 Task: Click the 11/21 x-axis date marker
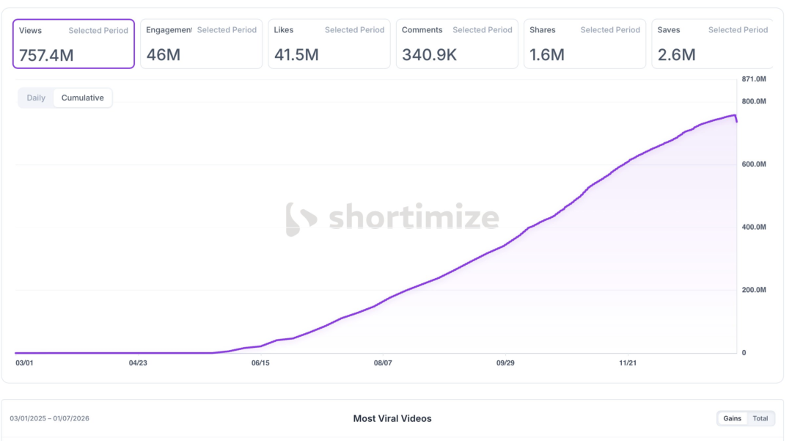(628, 362)
